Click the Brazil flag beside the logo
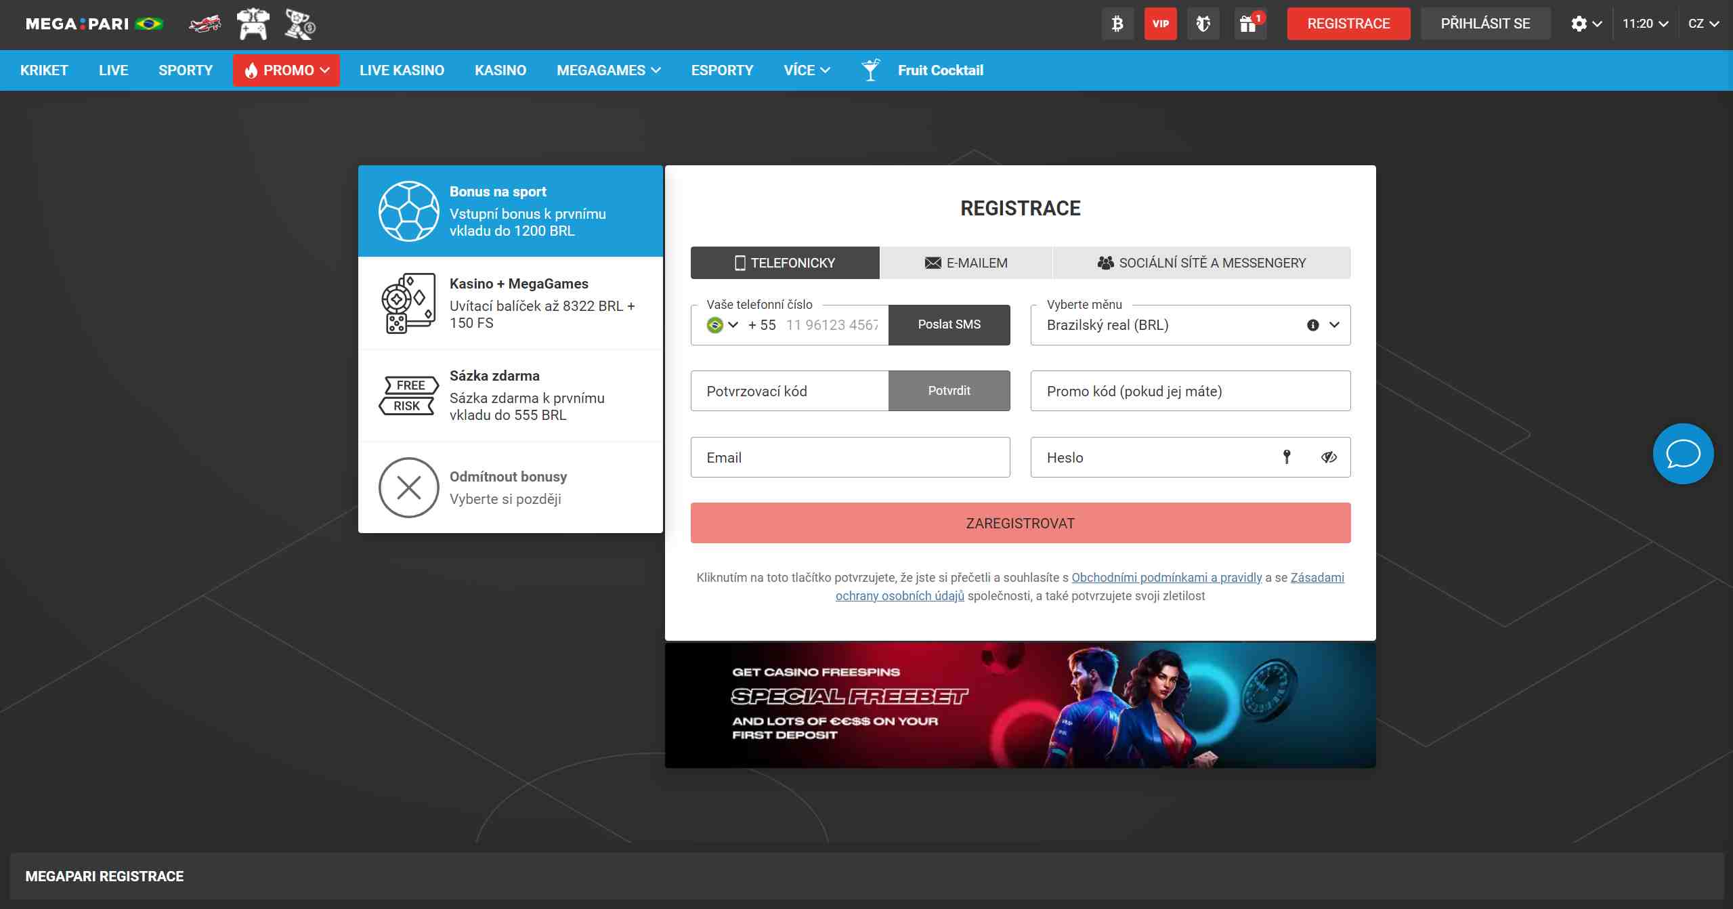 [148, 24]
